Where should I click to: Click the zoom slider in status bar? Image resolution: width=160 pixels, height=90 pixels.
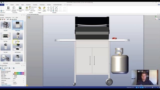point(152,87)
